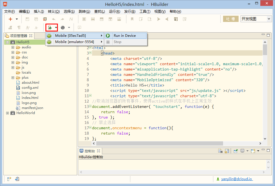This screenshot has height=186, width=275.
Task: Click the Save All icon
Action: point(36,19)
